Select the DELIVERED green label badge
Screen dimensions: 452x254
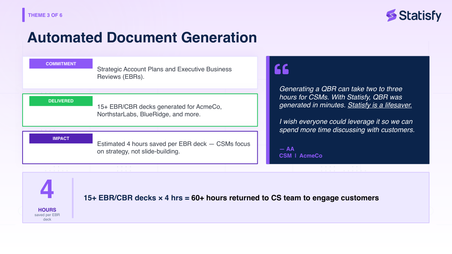coord(61,101)
